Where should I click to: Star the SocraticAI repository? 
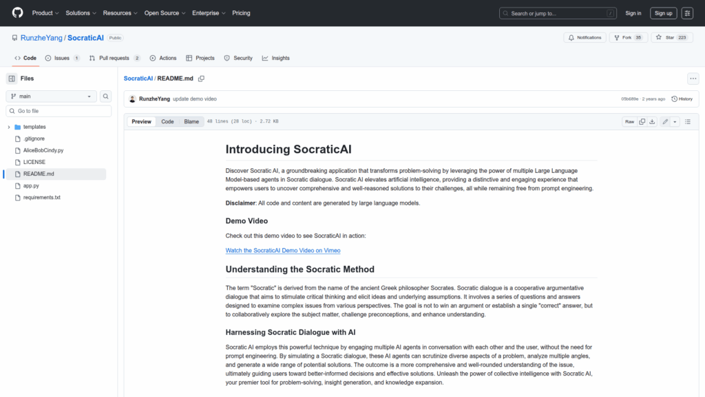(x=672, y=38)
